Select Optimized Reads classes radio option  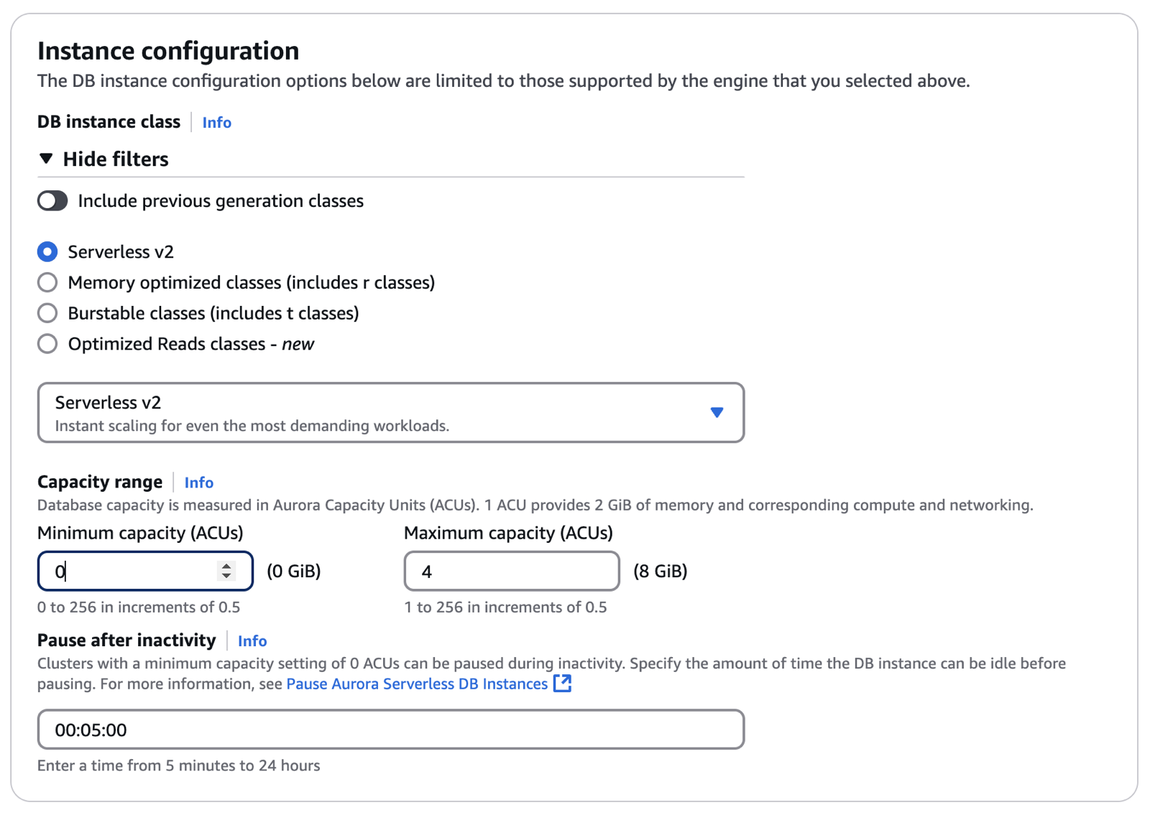pyautogui.click(x=47, y=345)
